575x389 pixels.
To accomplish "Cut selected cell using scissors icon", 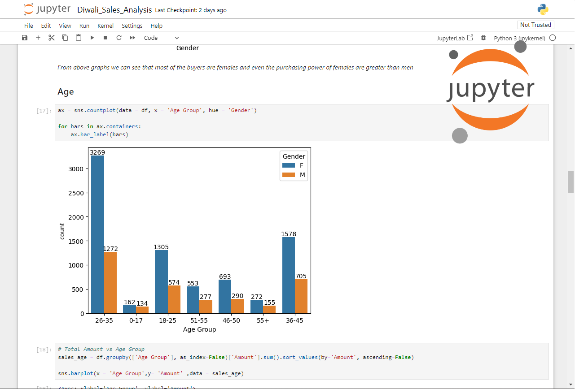I will coord(52,38).
